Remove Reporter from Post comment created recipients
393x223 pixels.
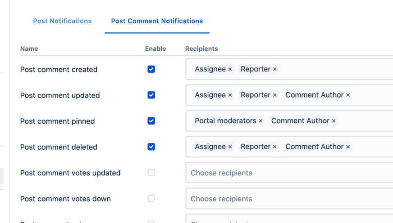click(x=275, y=69)
